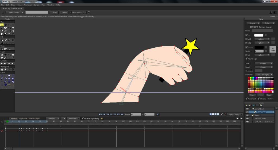This screenshot has width=278, height=150.
Task: Select the Create Shape fill tool
Action: 5,40
